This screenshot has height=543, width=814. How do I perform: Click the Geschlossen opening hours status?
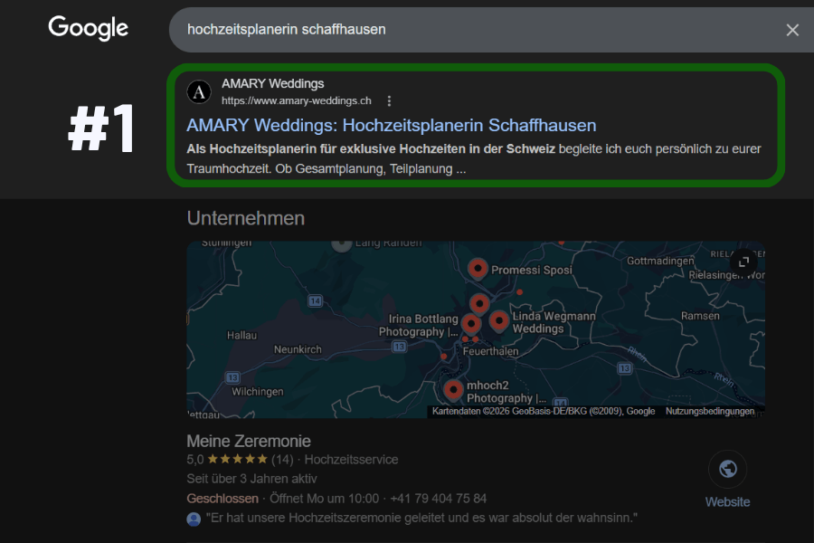pos(222,499)
